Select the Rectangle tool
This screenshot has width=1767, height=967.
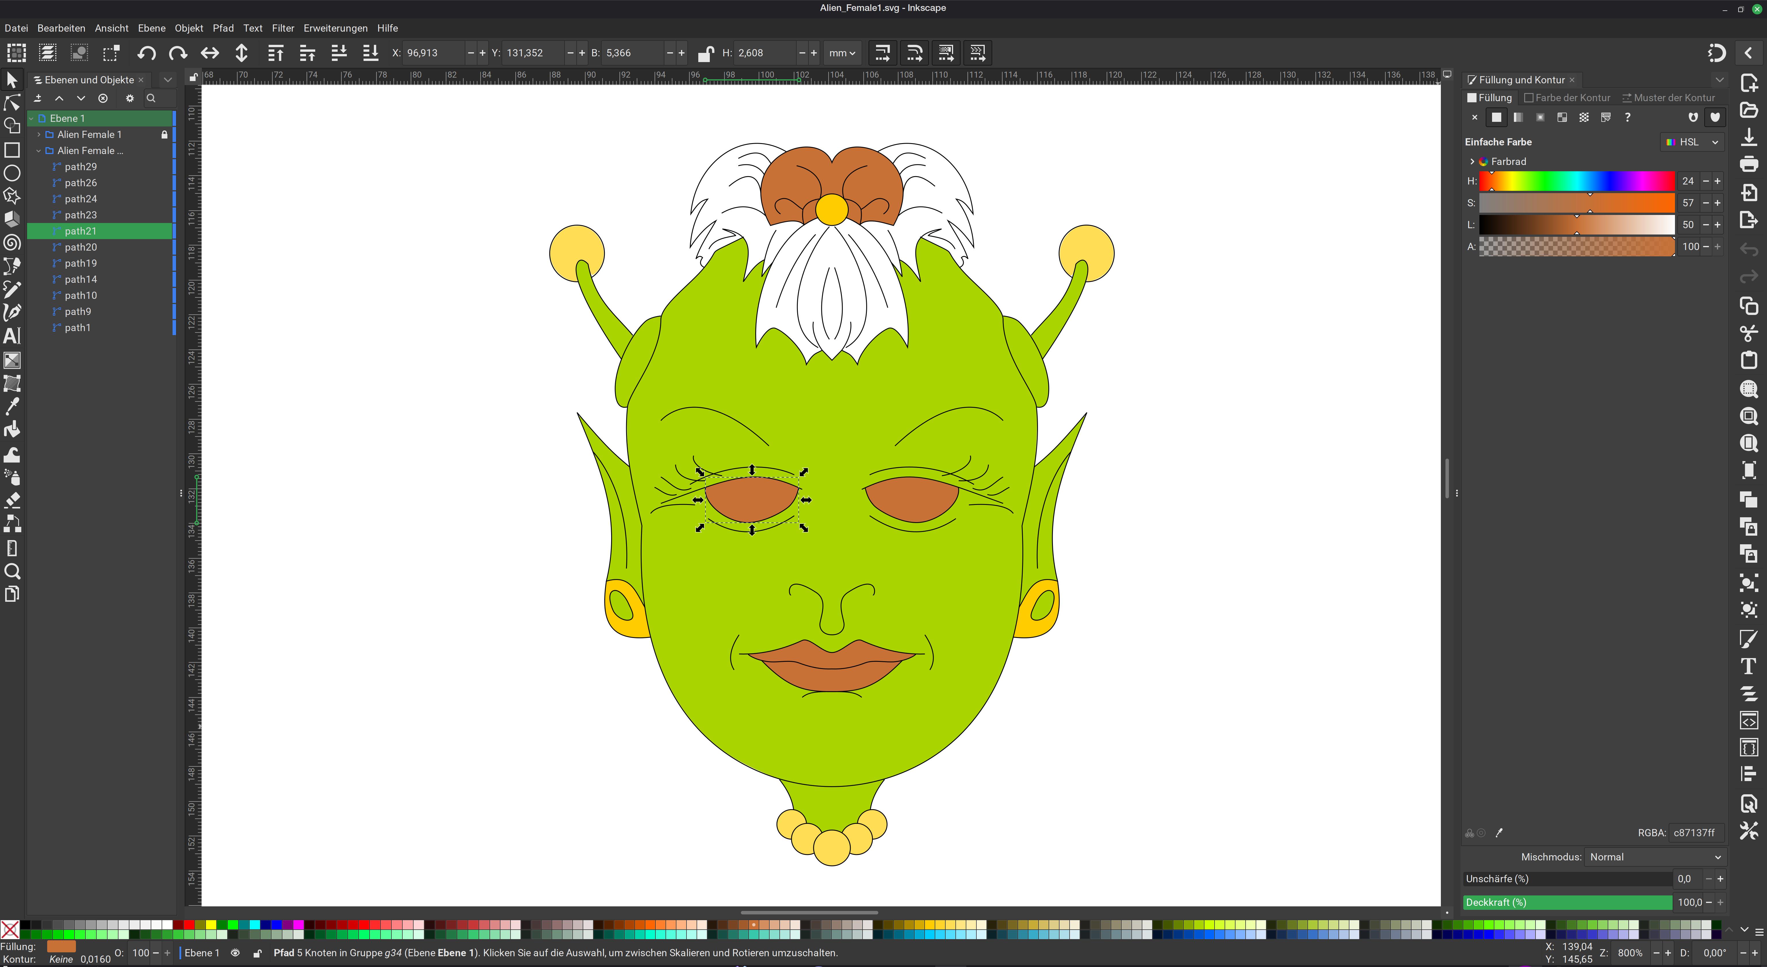click(12, 150)
